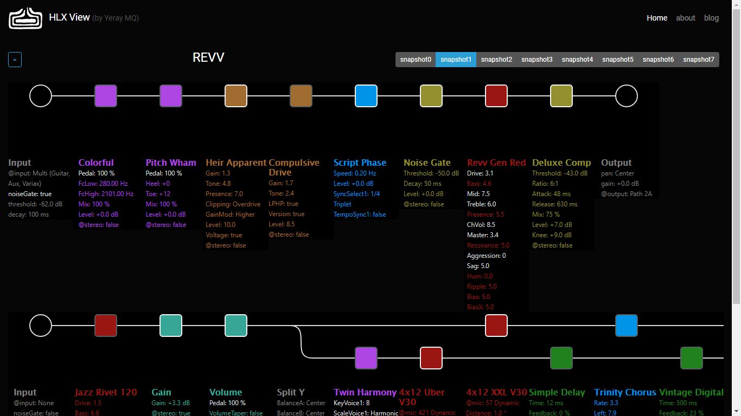Screen dimensions: 741x416
Task: Switch to the snapshot7 tab
Action: (x=699, y=60)
